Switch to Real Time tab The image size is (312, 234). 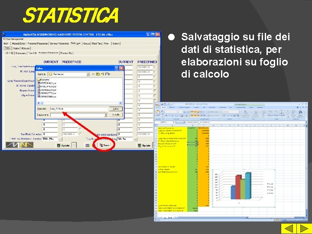[97, 43]
